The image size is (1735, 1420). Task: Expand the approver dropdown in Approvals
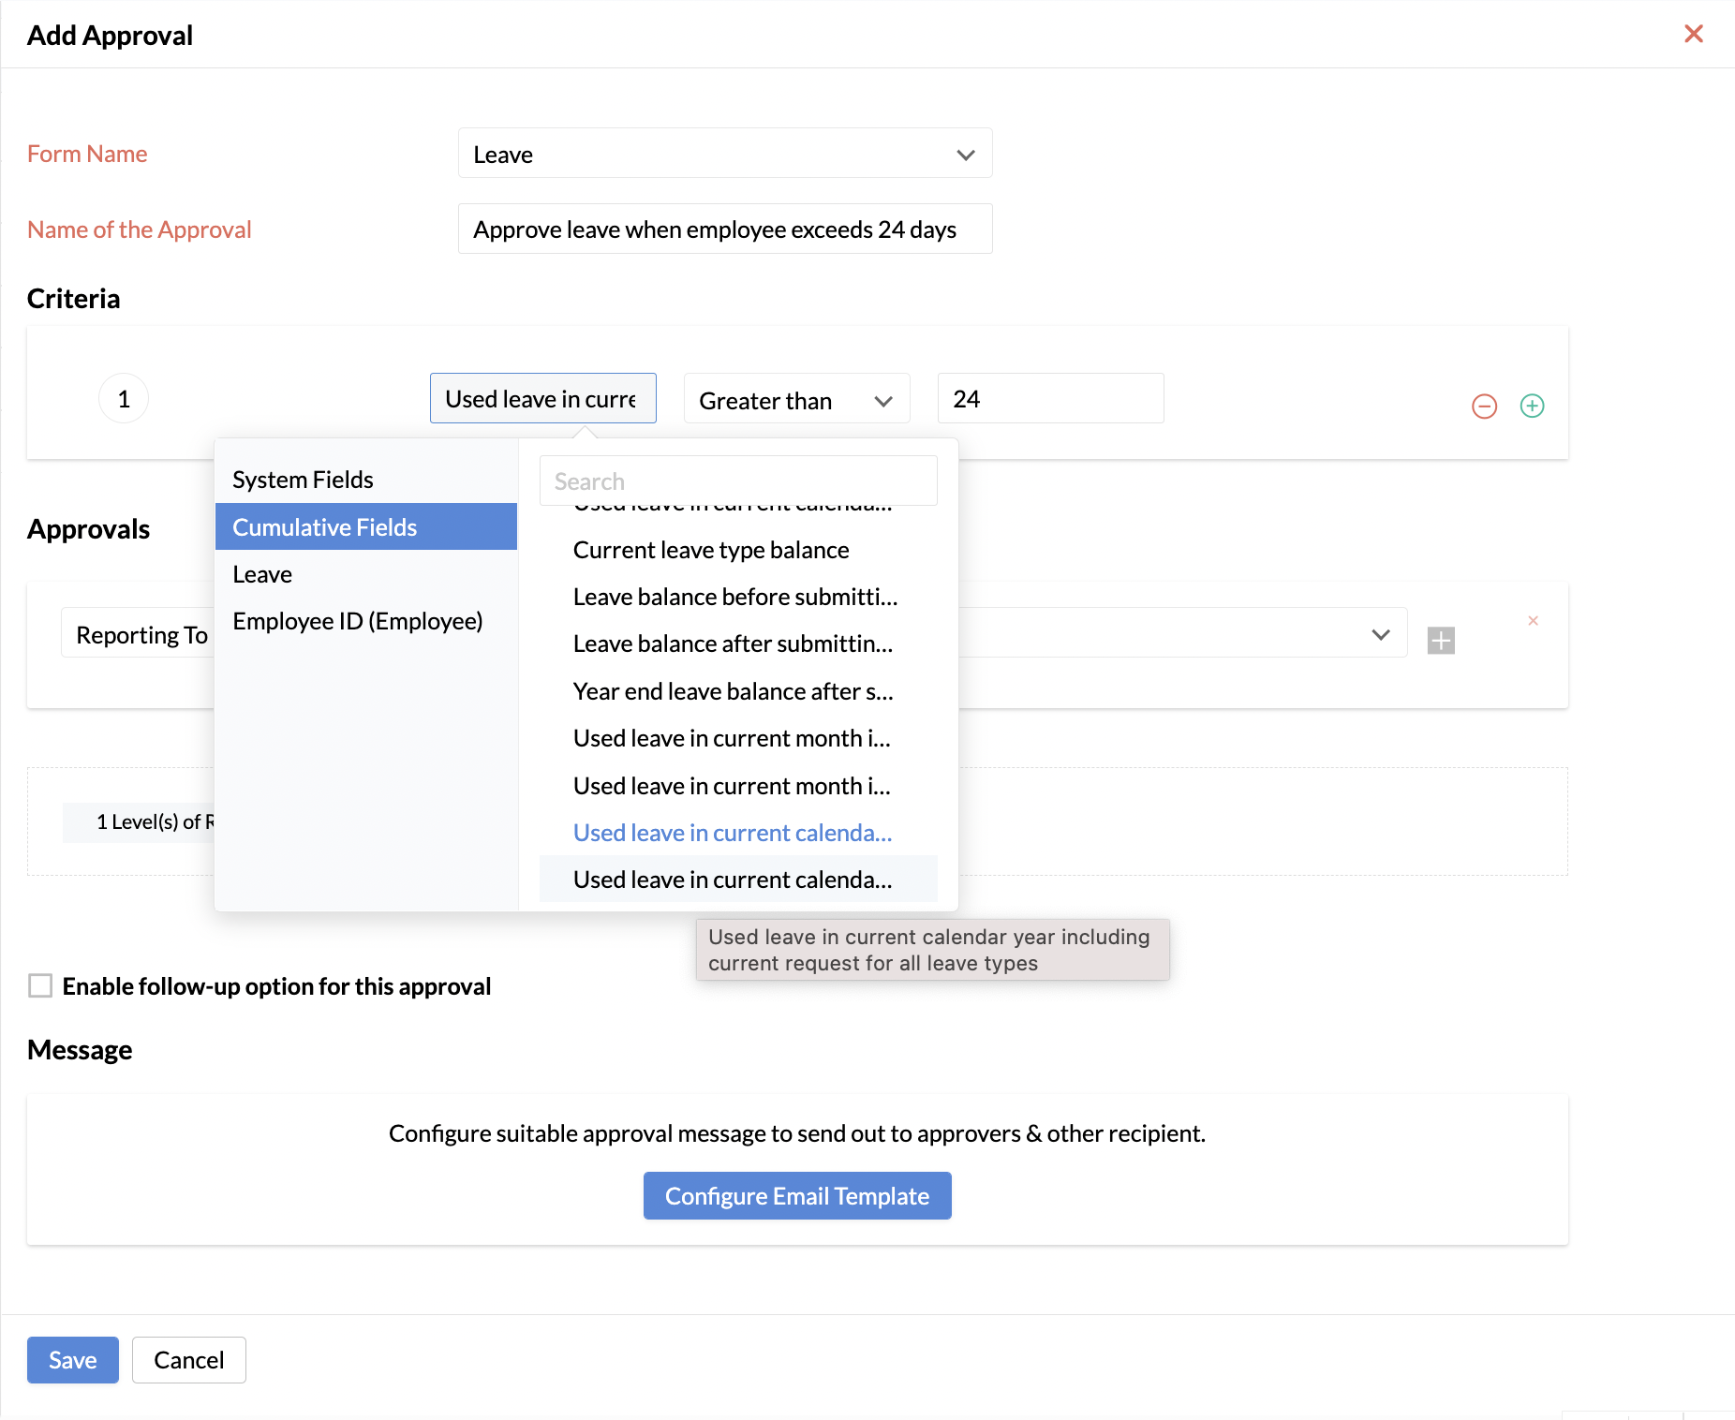tap(1380, 634)
